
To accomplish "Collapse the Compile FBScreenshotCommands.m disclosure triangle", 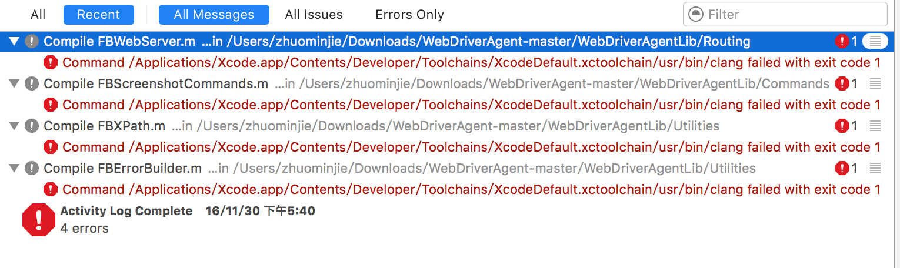I will [x=15, y=83].
